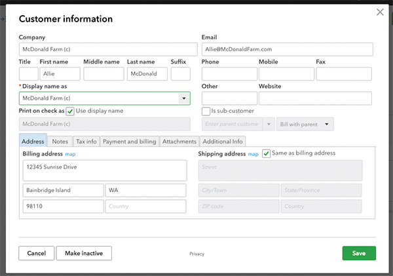Screen dimensions: 393x276
Task: Click the Make inactive button
Action: coord(84,253)
